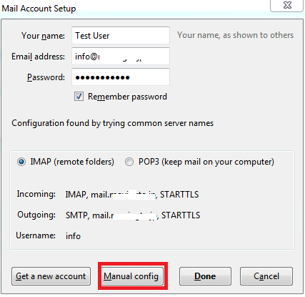Screen dimensions: 305x297
Task: Click the Incoming IMAP server details line
Action: coord(132,195)
